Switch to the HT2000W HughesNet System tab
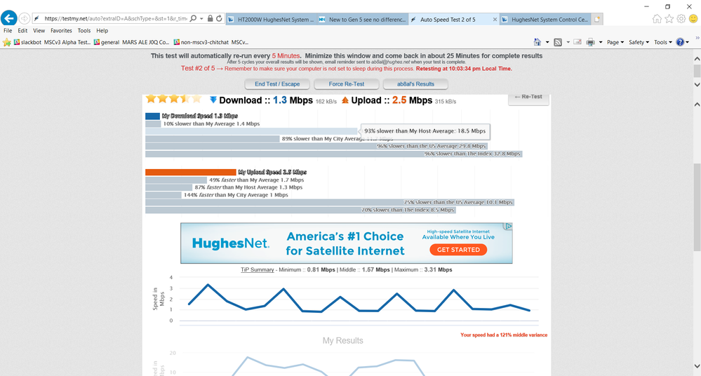This screenshot has height=376, width=701. click(269, 20)
